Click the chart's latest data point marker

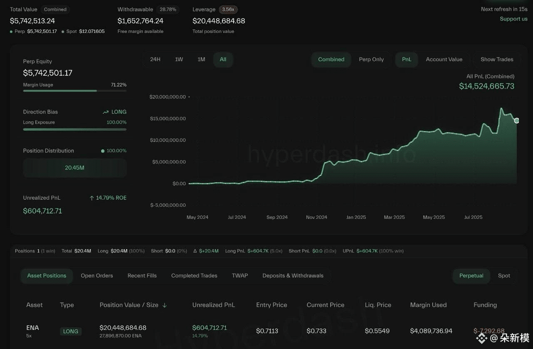[517, 121]
